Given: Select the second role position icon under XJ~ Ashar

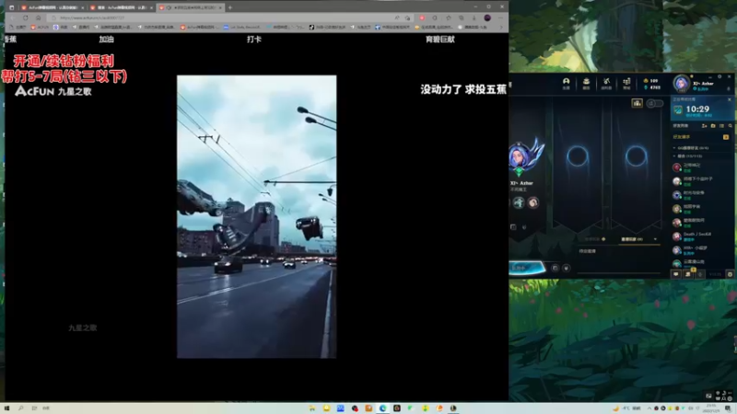Looking at the screenshot, I should (533, 202).
